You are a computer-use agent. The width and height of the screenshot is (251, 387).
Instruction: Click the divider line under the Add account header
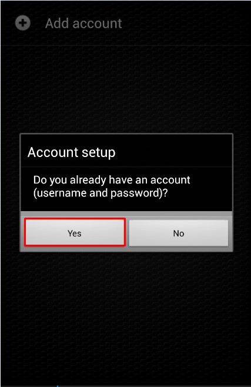point(126,45)
